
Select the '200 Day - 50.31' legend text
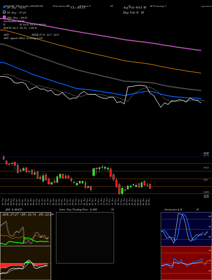pyautogui.click(x=17, y=18)
